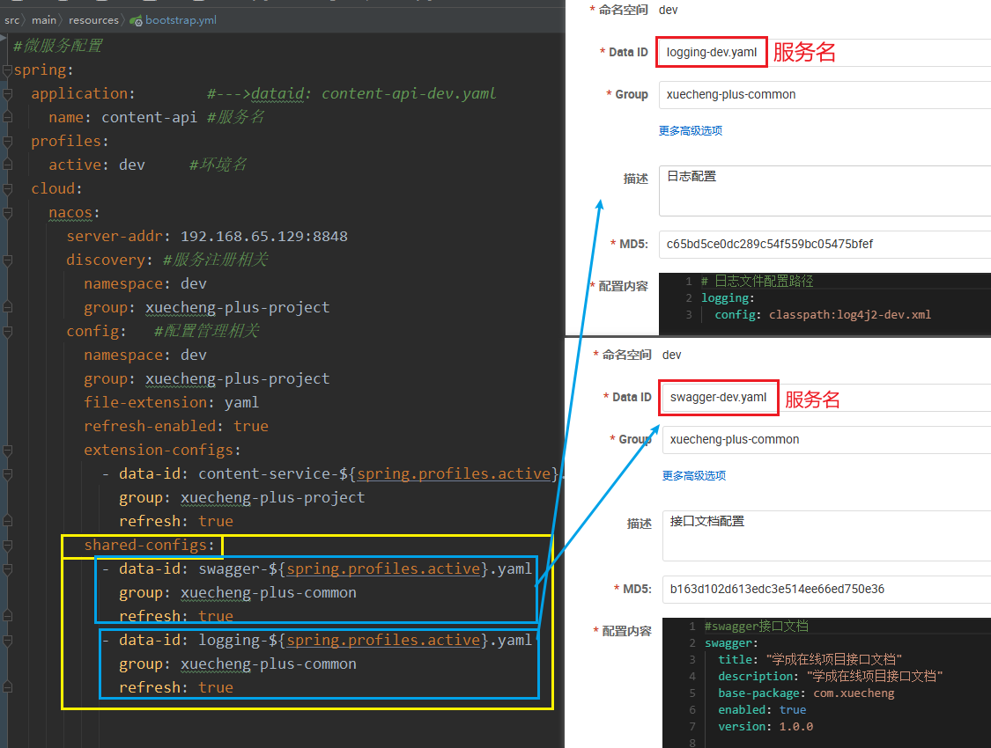Screen dimensions: 991x748
Task: Collapse the 'cloud:' block fold marker
Action: tap(8, 188)
